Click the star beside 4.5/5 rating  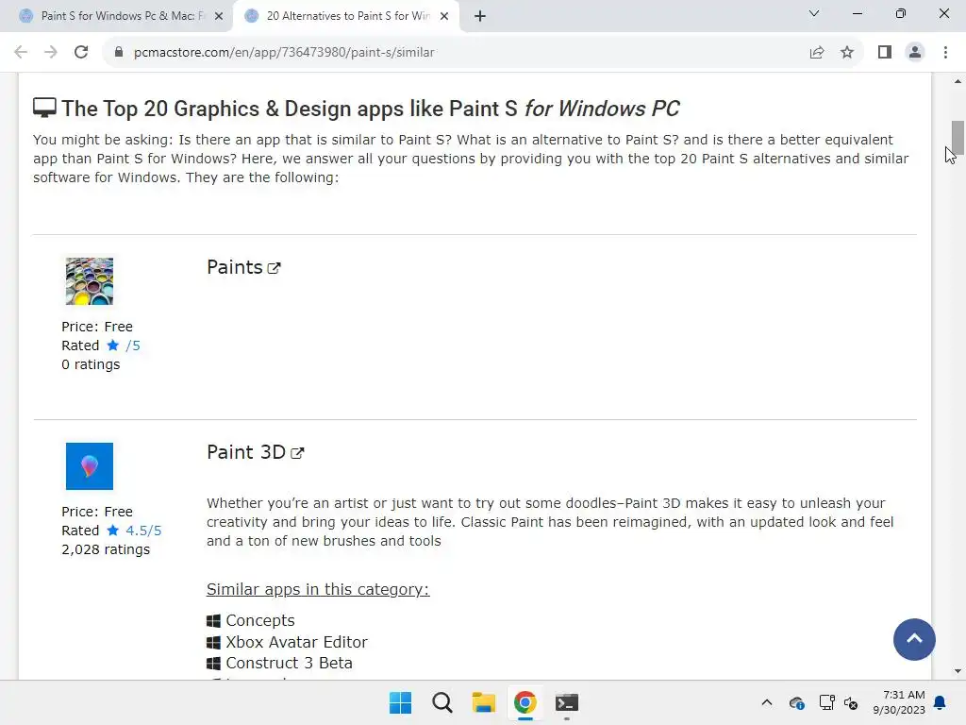click(x=113, y=531)
